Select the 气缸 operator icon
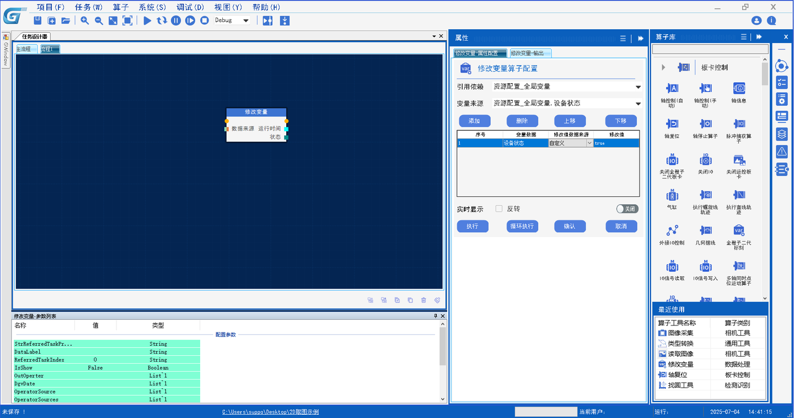 (x=672, y=195)
